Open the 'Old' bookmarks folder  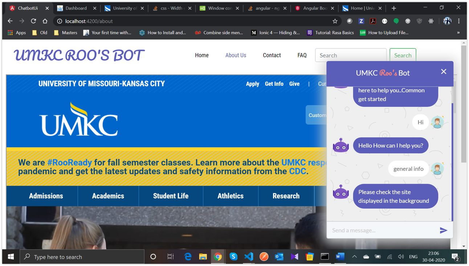click(40, 33)
